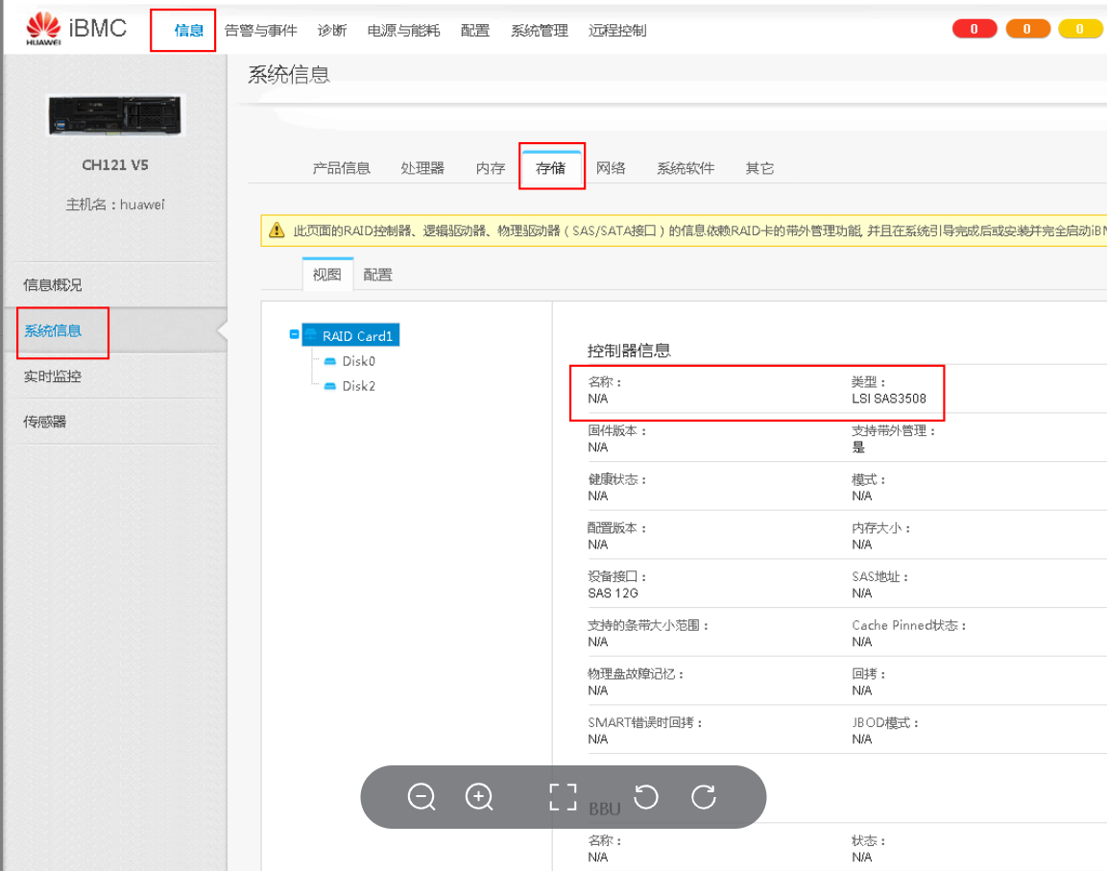Rotate the view clockwise
The image size is (1107, 871).
point(704,797)
